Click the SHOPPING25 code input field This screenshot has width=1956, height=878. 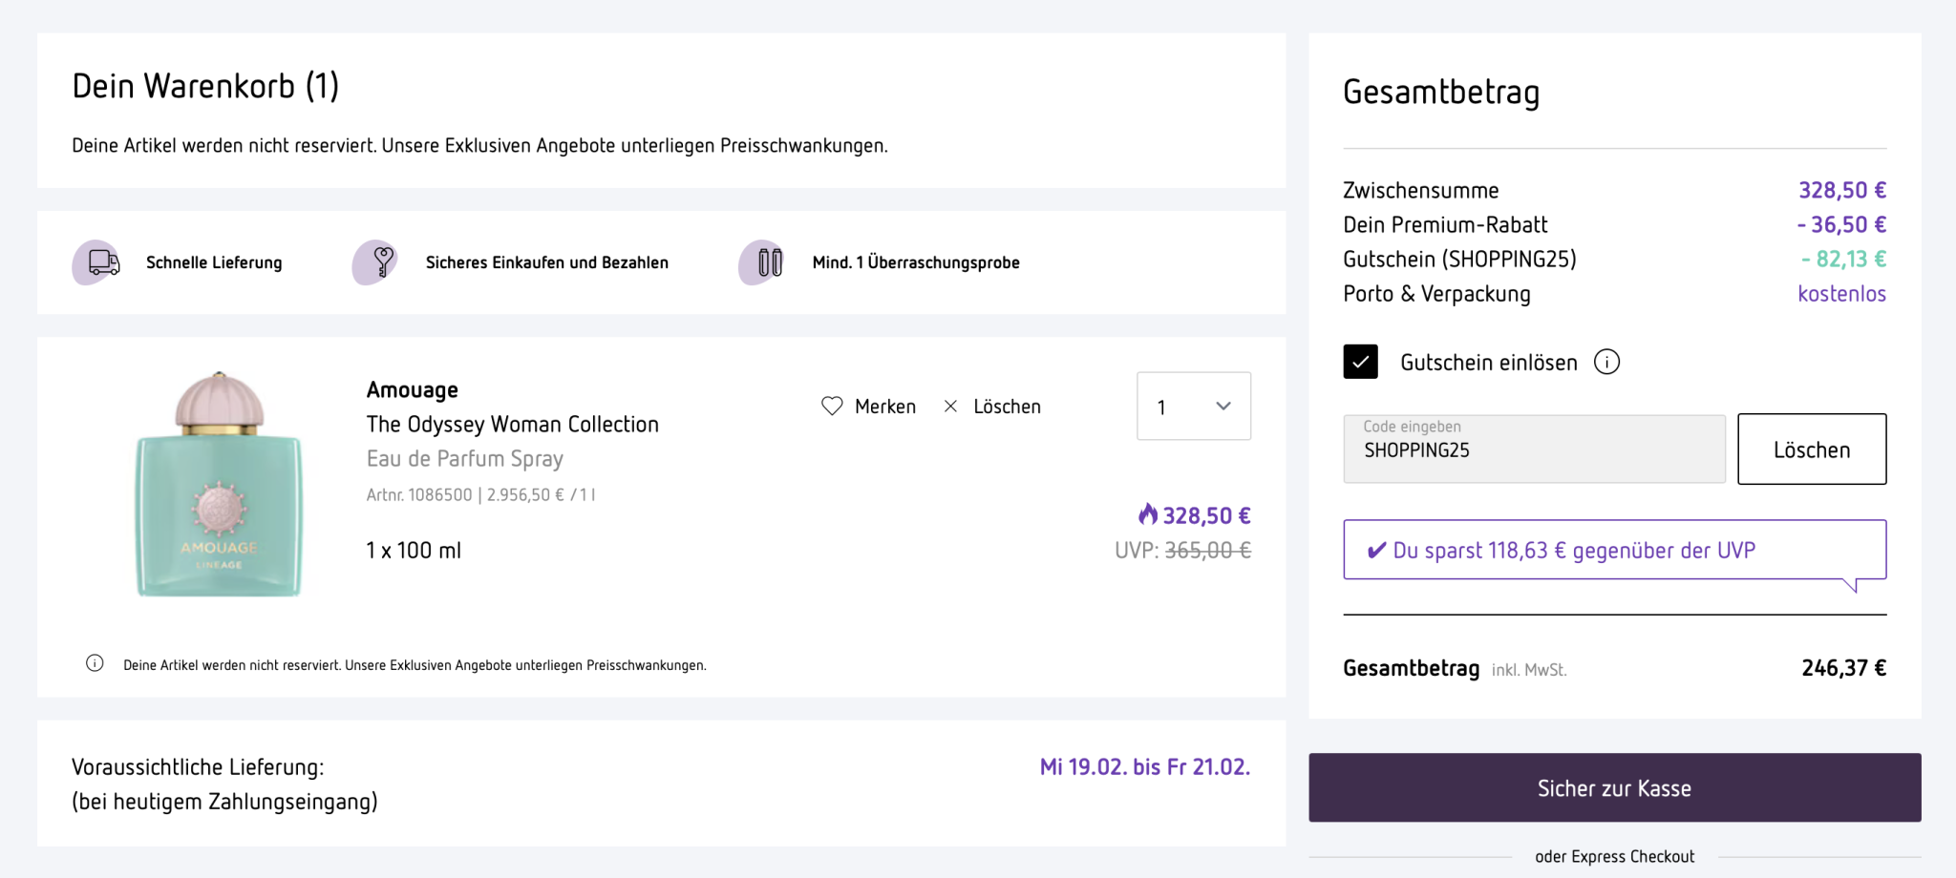coord(1534,449)
